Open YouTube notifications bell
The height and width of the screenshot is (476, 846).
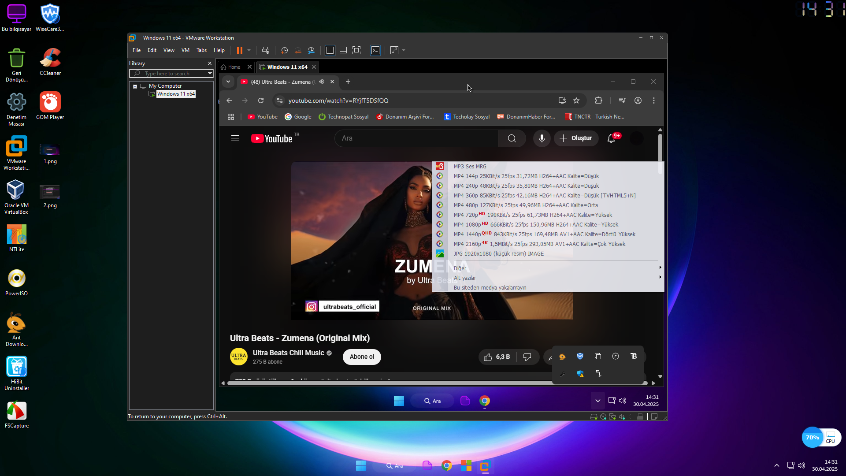click(x=611, y=138)
